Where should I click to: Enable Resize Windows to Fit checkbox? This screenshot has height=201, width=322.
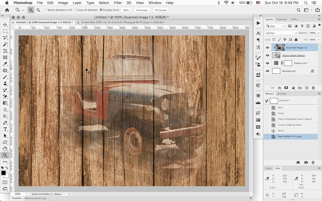[x=46, y=10]
